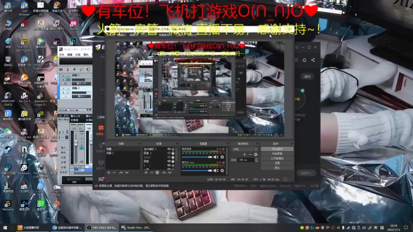The height and width of the screenshot is (232, 413).
Task: Lock the "图像" source
Action: click(173, 161)
